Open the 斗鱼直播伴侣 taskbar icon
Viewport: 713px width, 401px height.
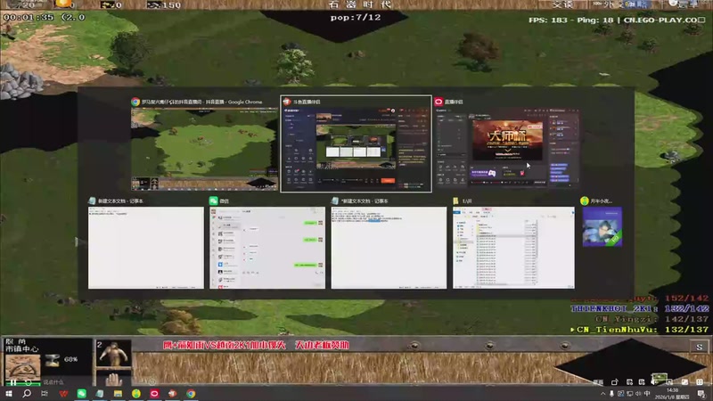click(172, 394)
